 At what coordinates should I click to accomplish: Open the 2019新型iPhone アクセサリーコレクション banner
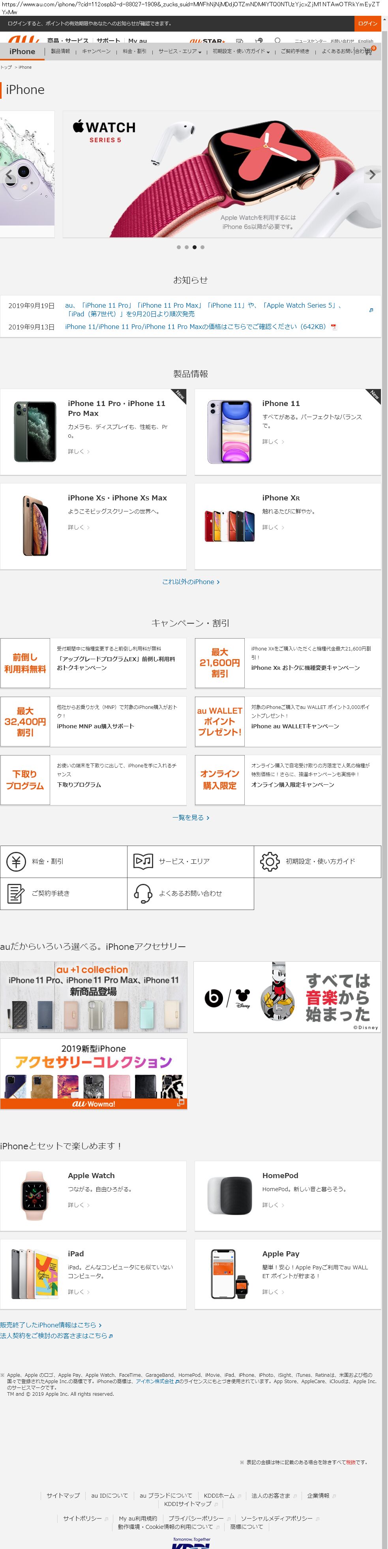pyautogui.click(x=94, y=1075)
